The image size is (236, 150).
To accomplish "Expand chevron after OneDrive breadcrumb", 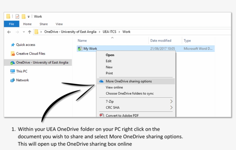I will click(100, 32).
